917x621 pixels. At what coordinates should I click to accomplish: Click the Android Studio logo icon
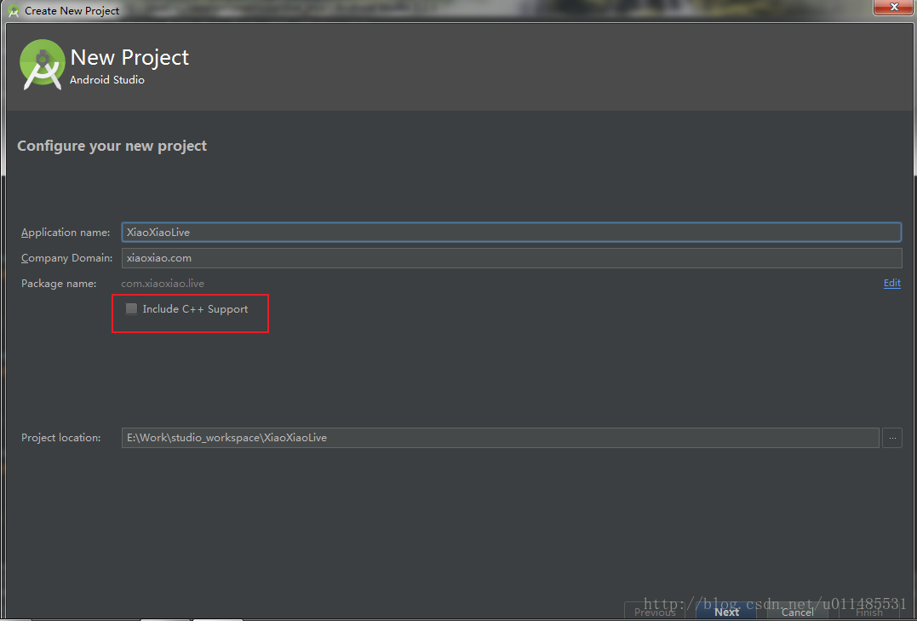42,65
